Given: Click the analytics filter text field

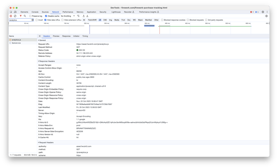Looking at the screenshot, I should coord(20,20).
